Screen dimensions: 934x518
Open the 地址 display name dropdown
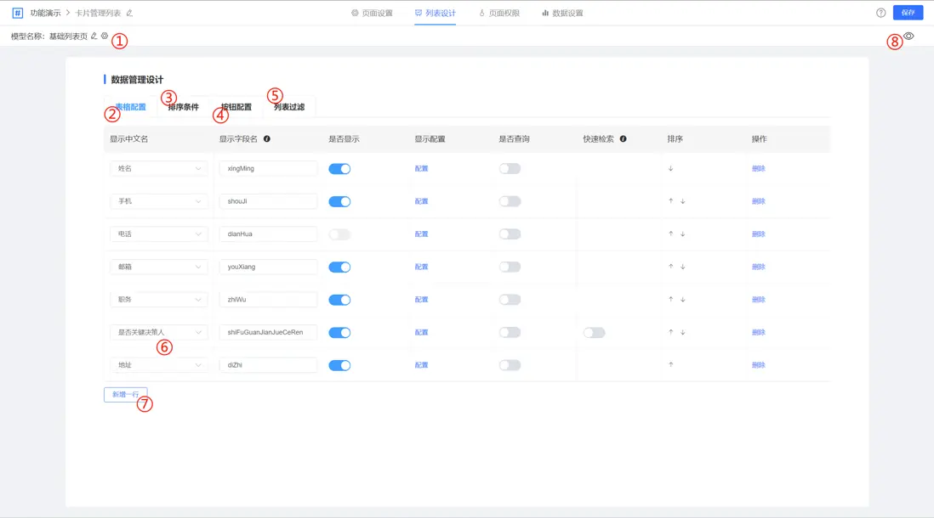[x=158, y=364]
